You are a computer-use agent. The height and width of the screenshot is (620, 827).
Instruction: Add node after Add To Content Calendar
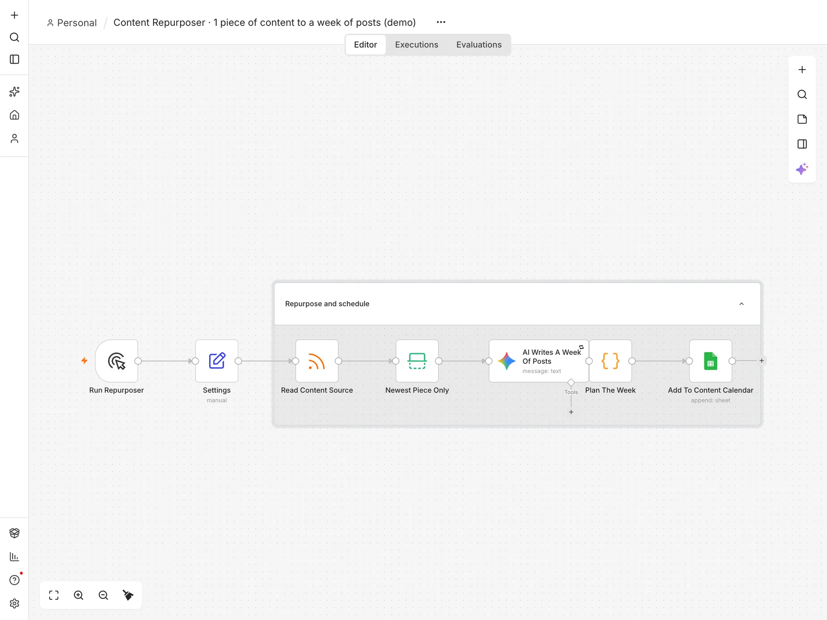[762, 361]
